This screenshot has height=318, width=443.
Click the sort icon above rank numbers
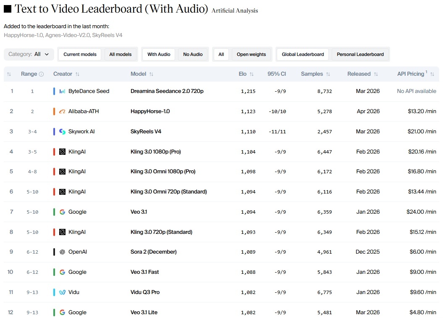[9, 74]
